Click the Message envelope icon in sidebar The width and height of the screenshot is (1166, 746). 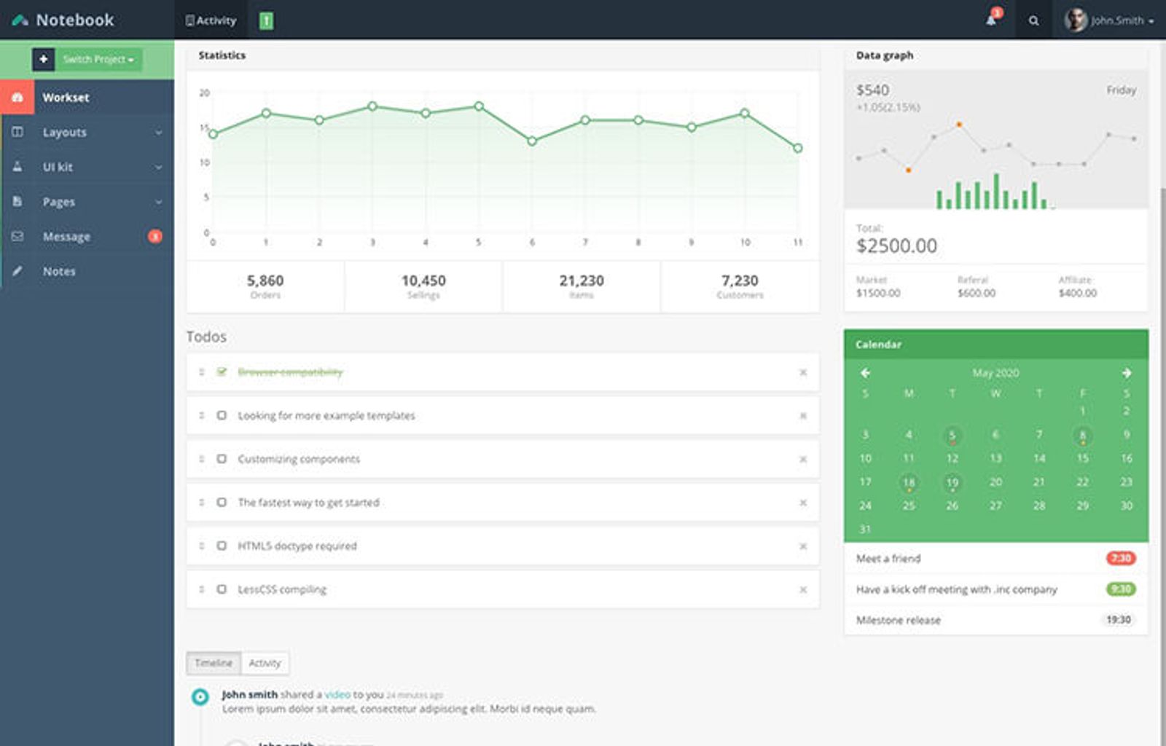click(x=17, y=236)
